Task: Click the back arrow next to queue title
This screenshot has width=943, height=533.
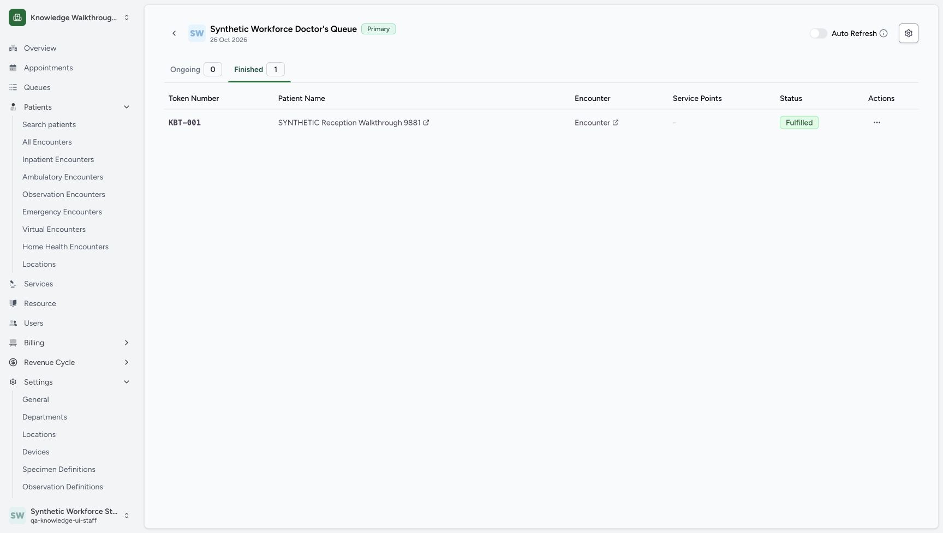Action: tap(174, 33)
